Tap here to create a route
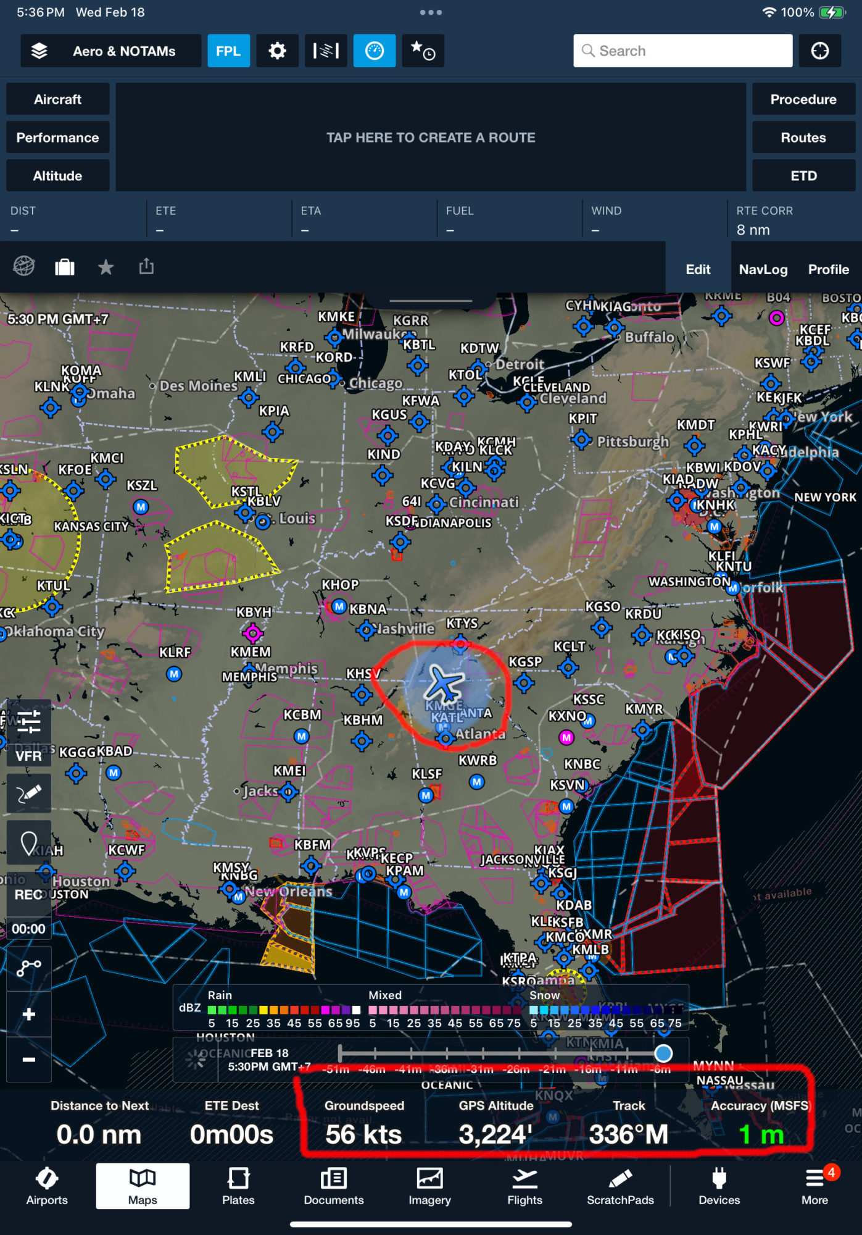This screenshot has height=1235, width=862. pyautogui.click(x=431, y=138)
